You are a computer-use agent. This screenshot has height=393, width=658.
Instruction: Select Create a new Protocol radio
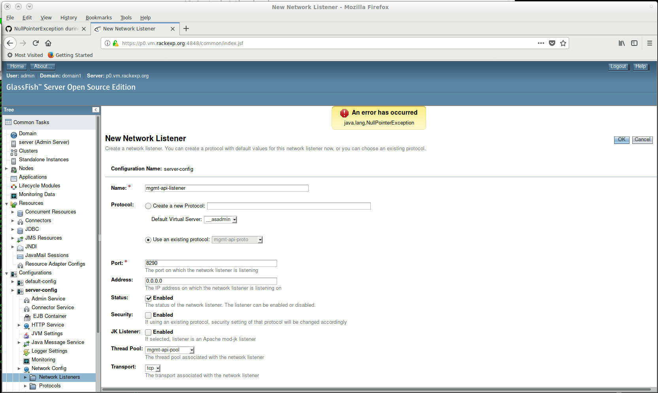point(148,206)
